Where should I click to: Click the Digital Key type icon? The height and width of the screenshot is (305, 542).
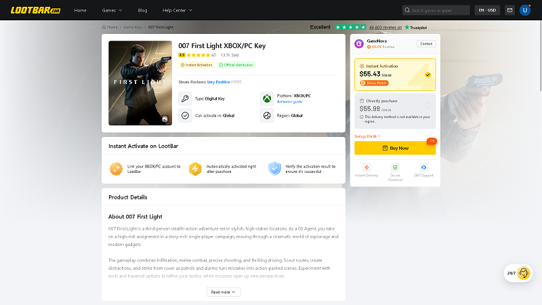185,98
